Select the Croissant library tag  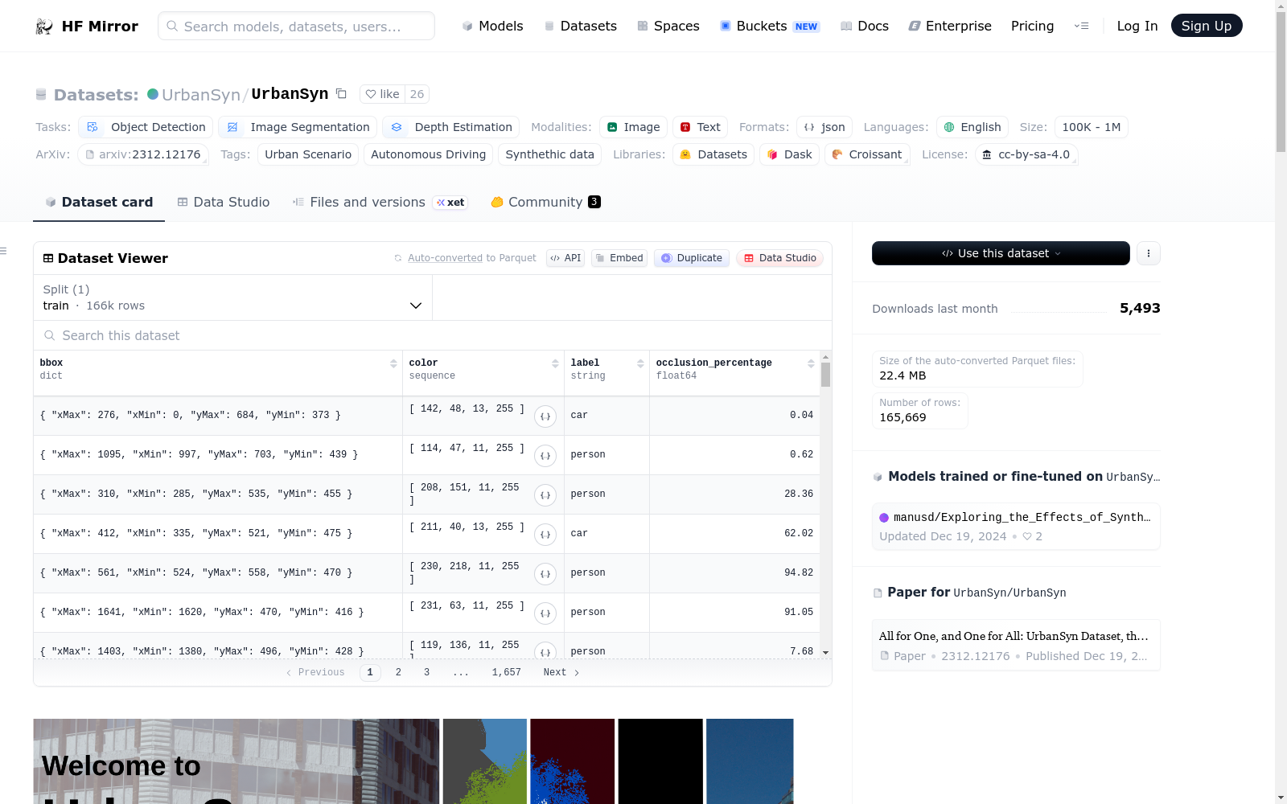point(867,154)
